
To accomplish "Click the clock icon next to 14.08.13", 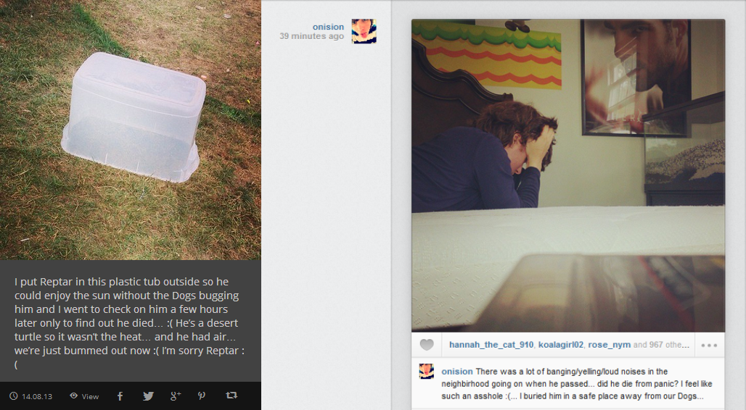I will (14, 396).
